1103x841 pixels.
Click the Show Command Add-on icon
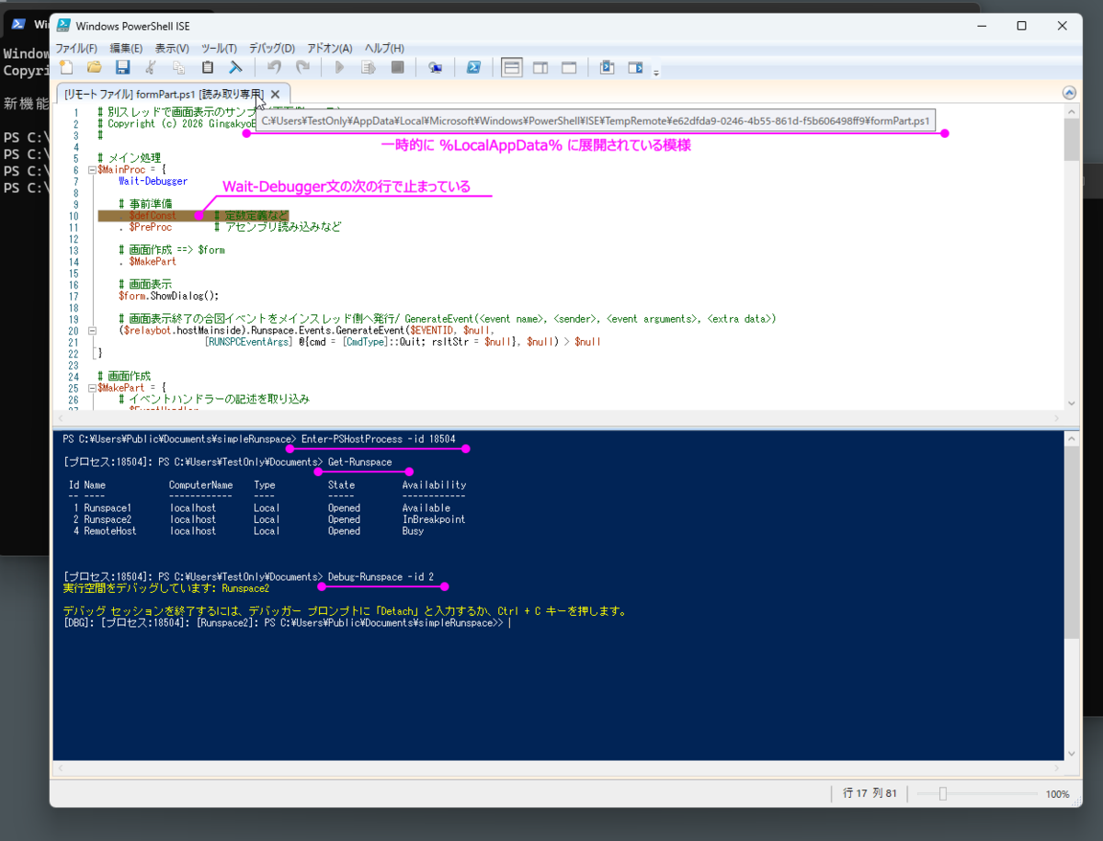(x=635, y=67)
